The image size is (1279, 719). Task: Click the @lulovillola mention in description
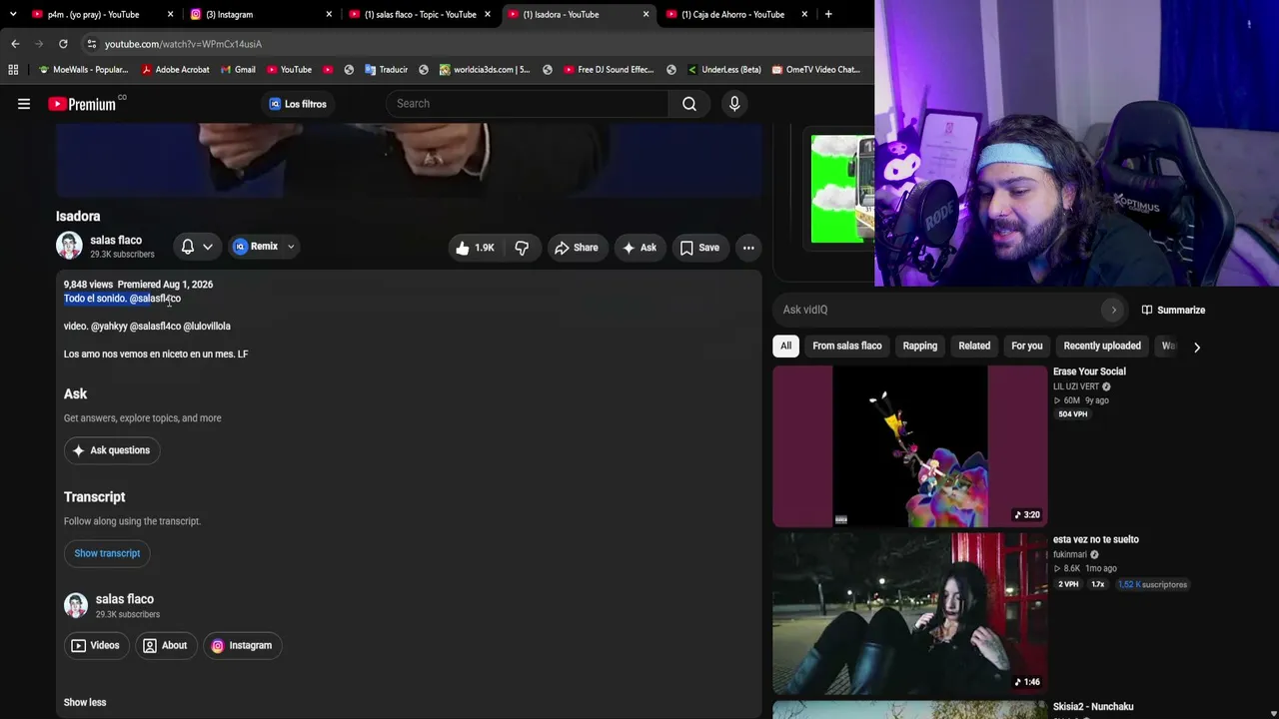tap(207, 327)
